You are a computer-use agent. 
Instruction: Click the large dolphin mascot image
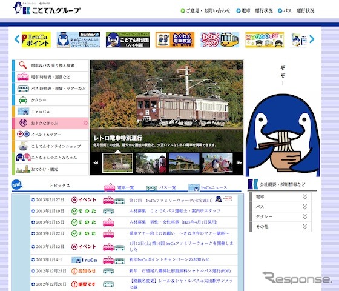tap(283, 135)
